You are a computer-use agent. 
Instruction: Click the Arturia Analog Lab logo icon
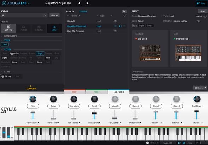(4, 3)
